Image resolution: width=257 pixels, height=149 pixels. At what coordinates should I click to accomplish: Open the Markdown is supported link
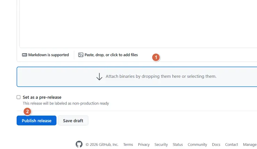click(48, 55)
